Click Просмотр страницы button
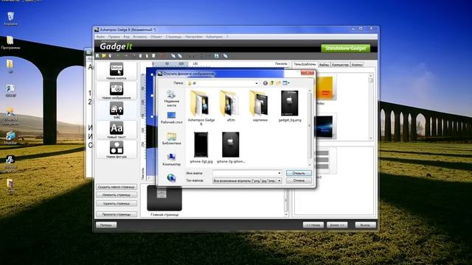472x265 pixels. (x=117, y=214)
